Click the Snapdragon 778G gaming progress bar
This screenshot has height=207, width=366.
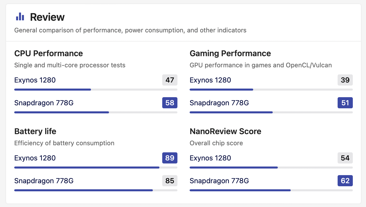click(271, 112)
